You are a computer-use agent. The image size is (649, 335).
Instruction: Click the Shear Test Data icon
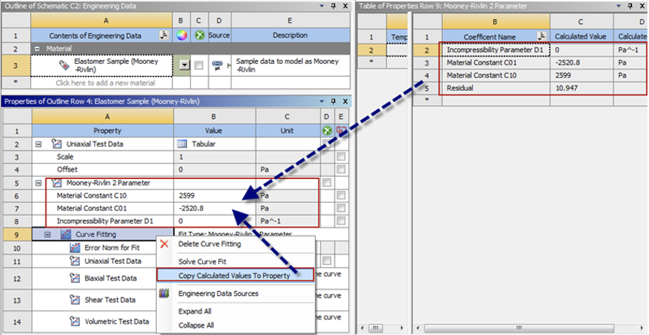click(75, 300)
